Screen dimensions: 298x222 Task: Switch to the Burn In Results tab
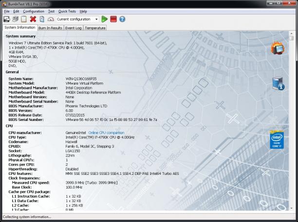[50, 28]
